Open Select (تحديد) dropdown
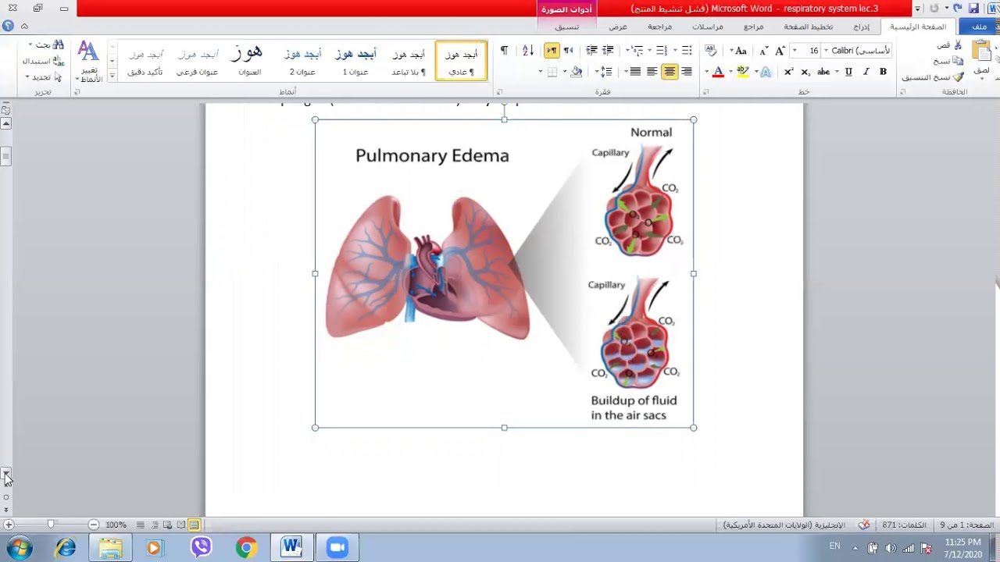 (44, 77)
